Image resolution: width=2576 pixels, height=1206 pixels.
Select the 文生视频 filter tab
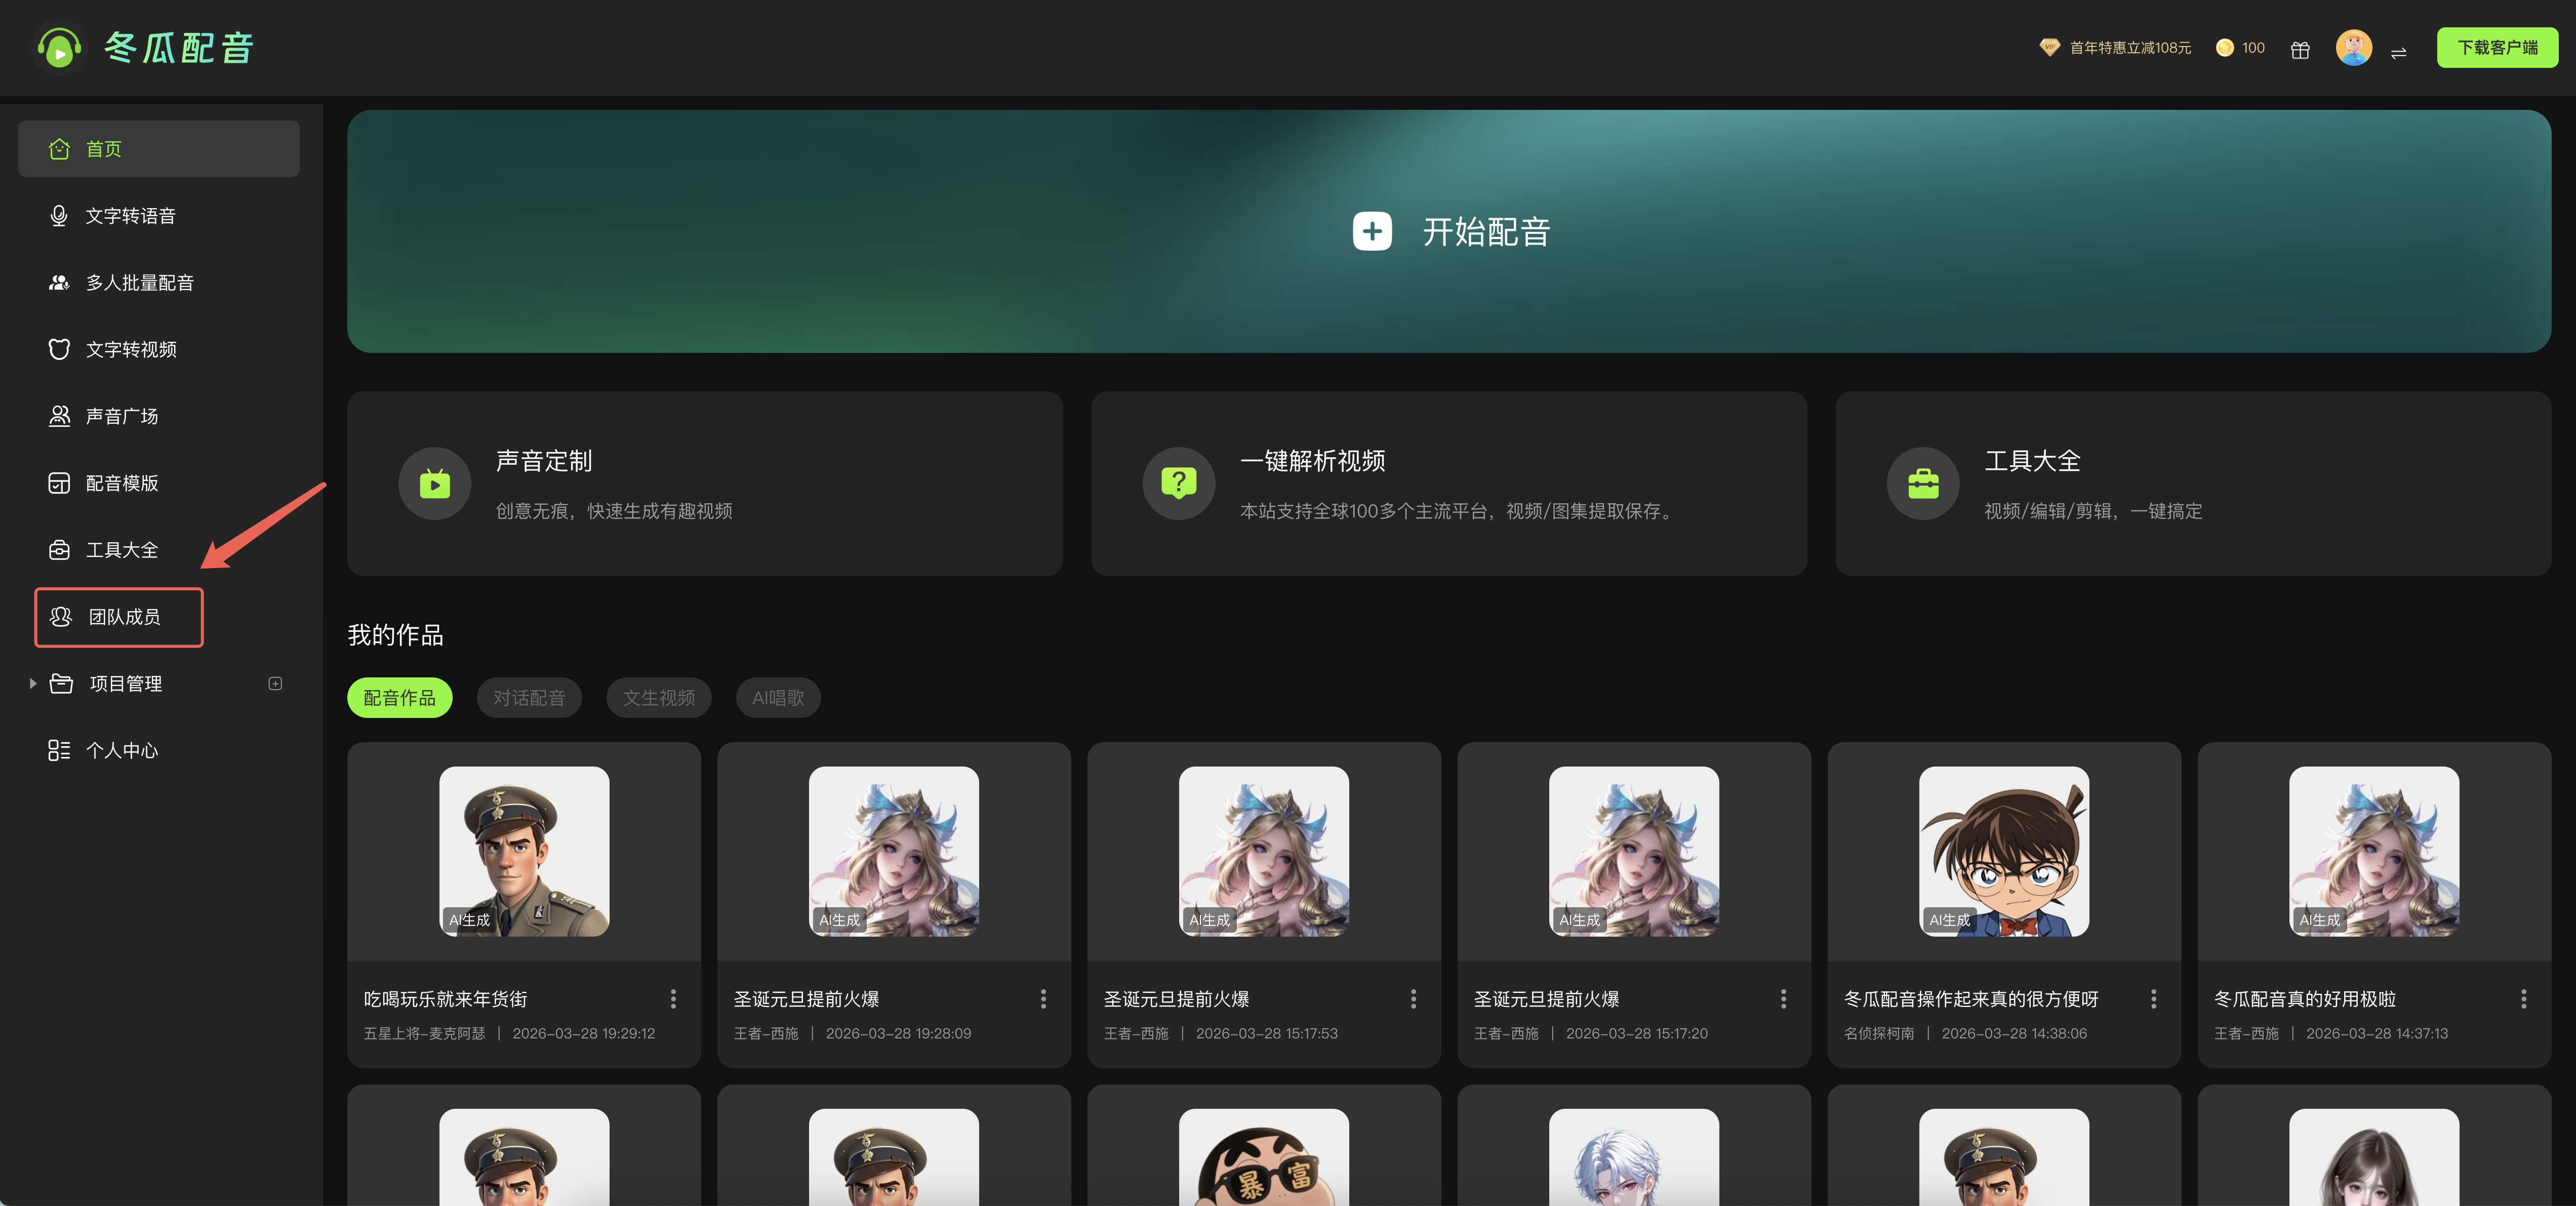[659, 698]
